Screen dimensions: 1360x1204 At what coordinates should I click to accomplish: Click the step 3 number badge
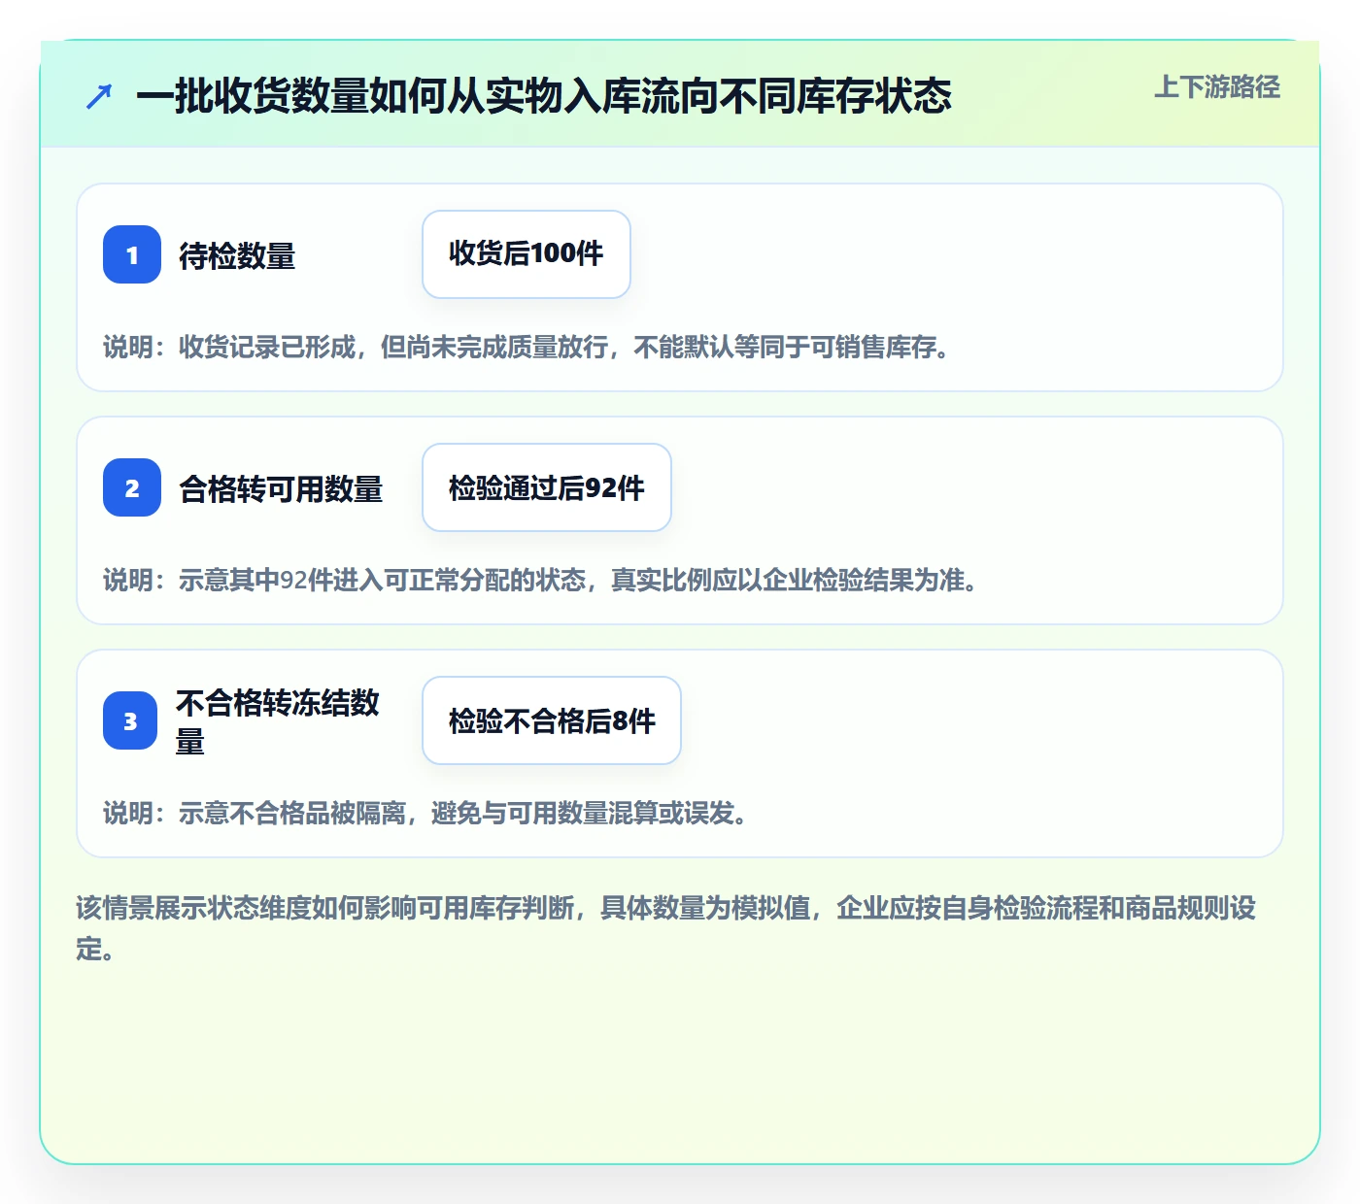click(130, 720)
